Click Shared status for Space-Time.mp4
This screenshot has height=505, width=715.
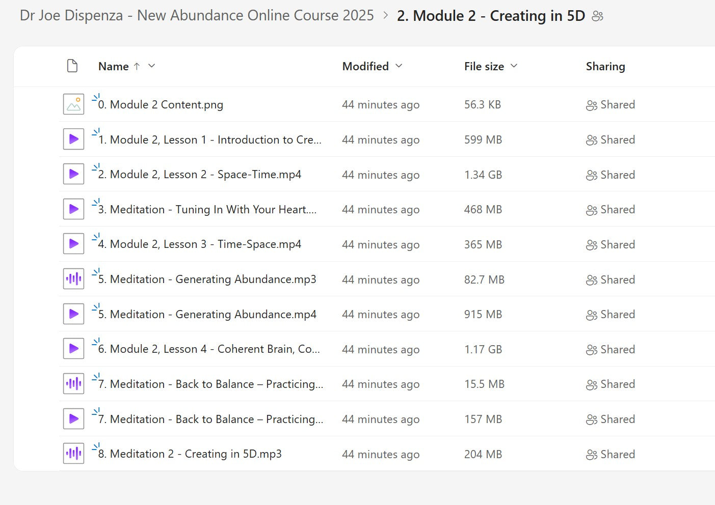point(611,175)
